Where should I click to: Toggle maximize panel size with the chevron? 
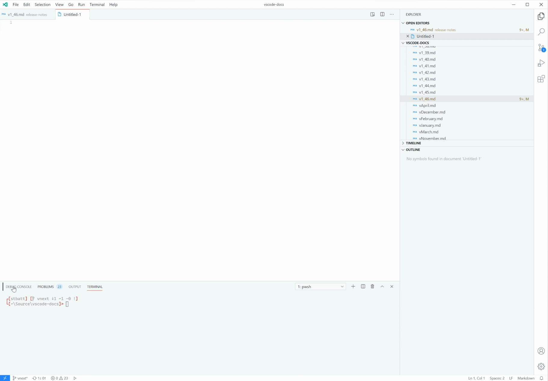[x=382, y=286]
